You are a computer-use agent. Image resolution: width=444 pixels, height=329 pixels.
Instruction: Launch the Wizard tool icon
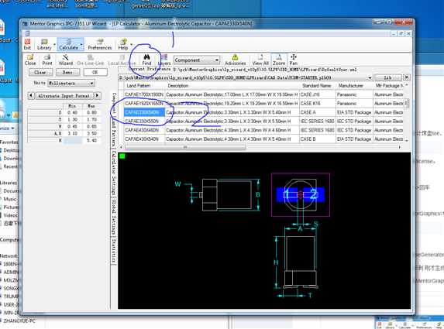pyautogui.click(x=66, y=60)
